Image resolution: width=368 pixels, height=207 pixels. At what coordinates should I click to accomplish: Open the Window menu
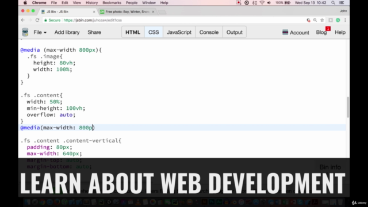coord(149,3)
